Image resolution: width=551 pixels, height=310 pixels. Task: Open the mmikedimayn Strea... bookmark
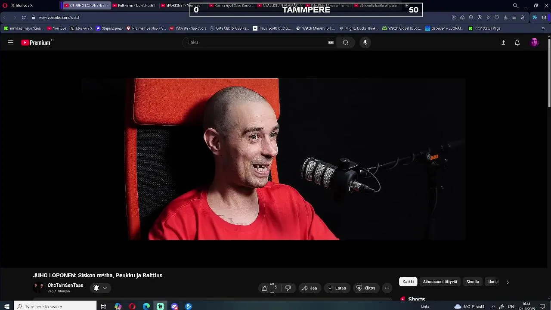(23, 28)
